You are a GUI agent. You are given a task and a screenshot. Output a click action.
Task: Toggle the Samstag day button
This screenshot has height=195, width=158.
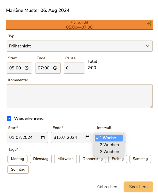[x=140, y=159]
